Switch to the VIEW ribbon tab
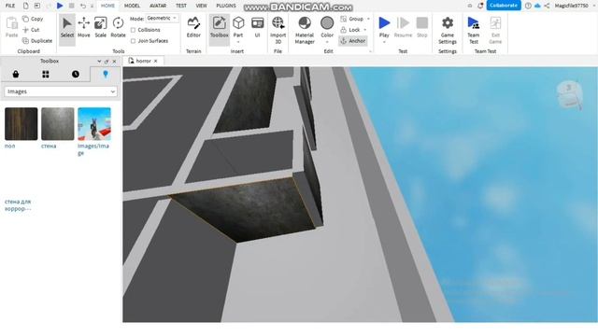Screen dimensions: 598x336 pos(201,6)
